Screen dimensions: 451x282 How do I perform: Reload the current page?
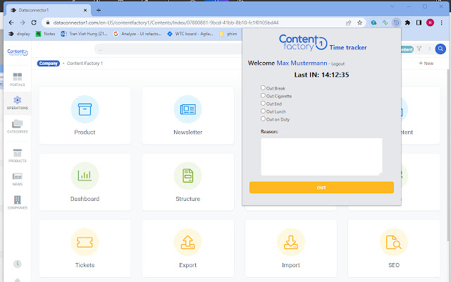click(34, 23)
